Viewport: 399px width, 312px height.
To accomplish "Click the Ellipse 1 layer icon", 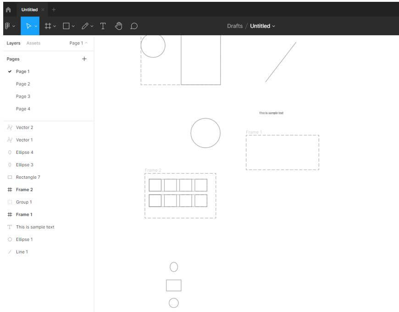I will point(10,240).
